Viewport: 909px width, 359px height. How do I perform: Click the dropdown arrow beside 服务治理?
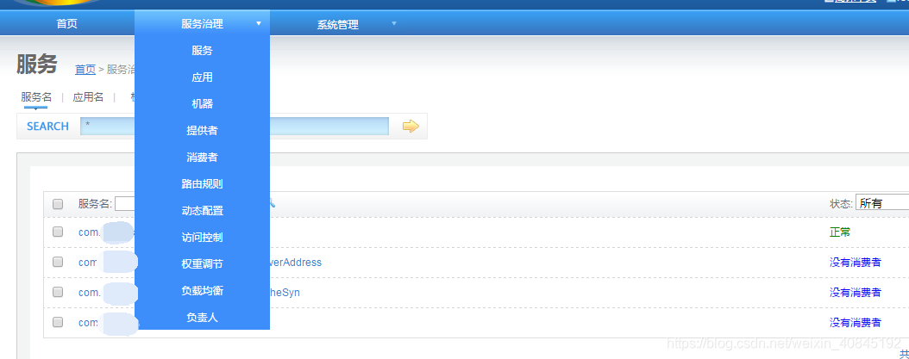(x=259, y=24)
